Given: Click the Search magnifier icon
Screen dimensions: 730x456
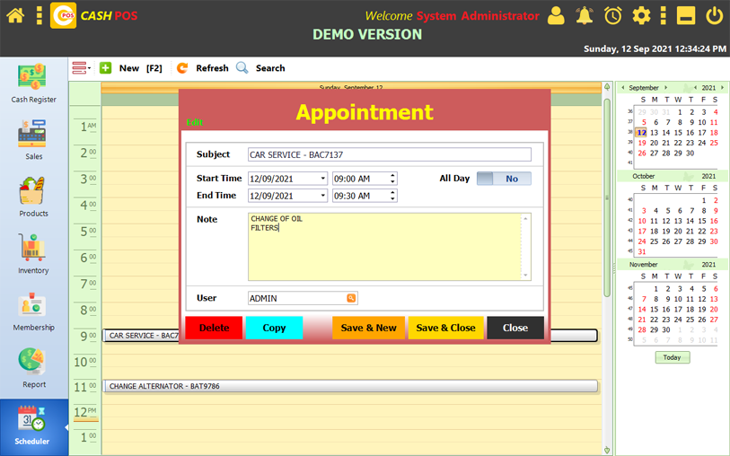Looking at the screenshot, I should click(242, 68).
